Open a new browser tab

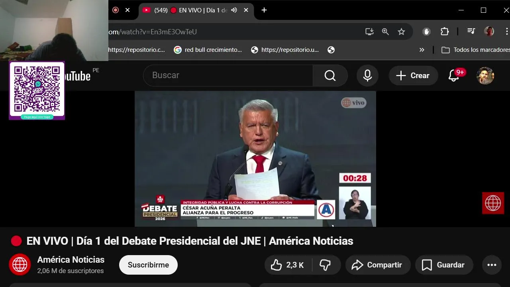pyautogui.click(x=264, y=10)
